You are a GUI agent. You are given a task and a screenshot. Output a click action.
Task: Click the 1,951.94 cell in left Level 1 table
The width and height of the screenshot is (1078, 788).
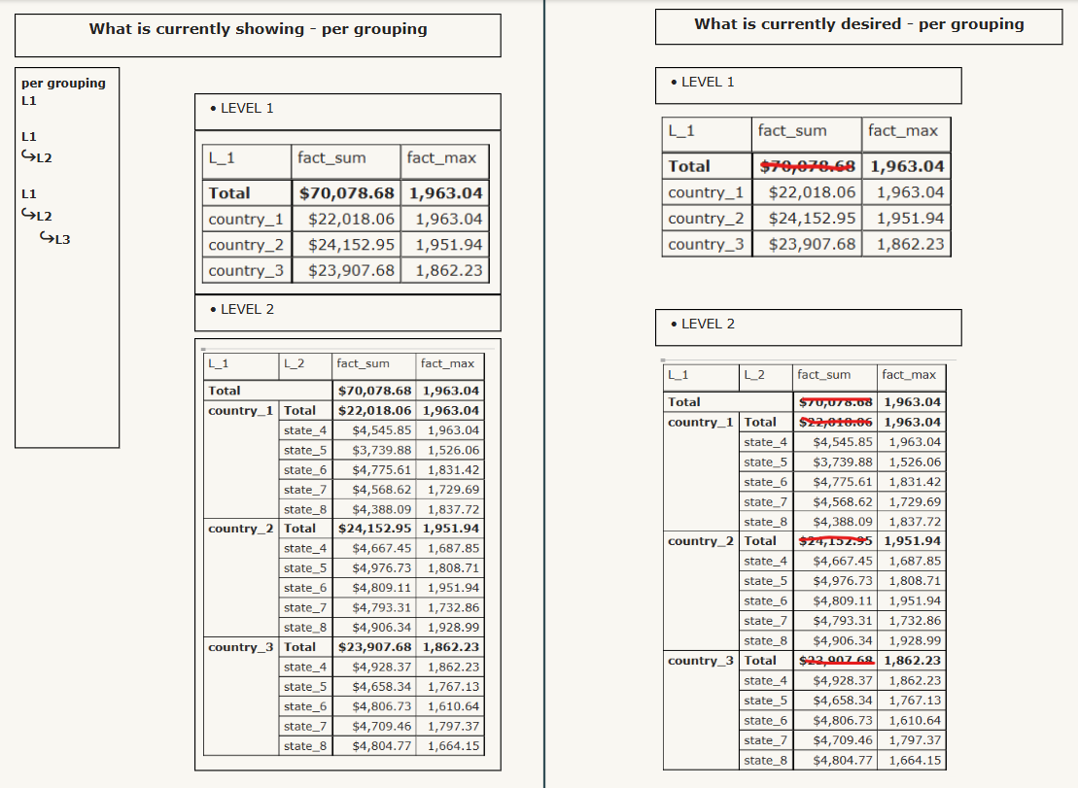pyautogui.click(x=449, y=245)
